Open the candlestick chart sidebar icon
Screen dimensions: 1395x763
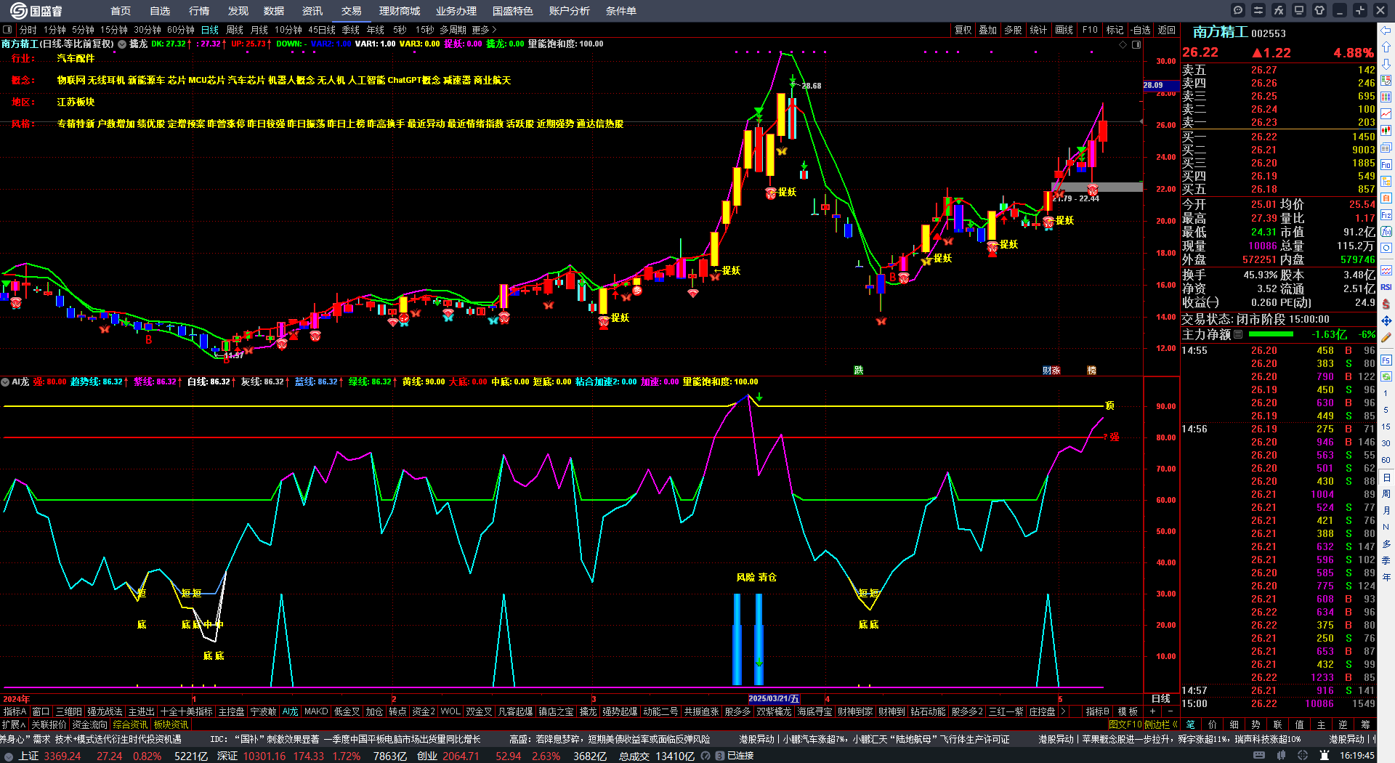tap(1386, 131)
